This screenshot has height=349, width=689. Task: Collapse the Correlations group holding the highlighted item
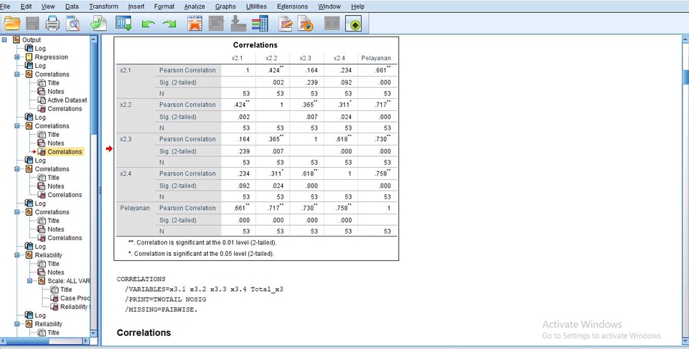click(x=17, y=126)
